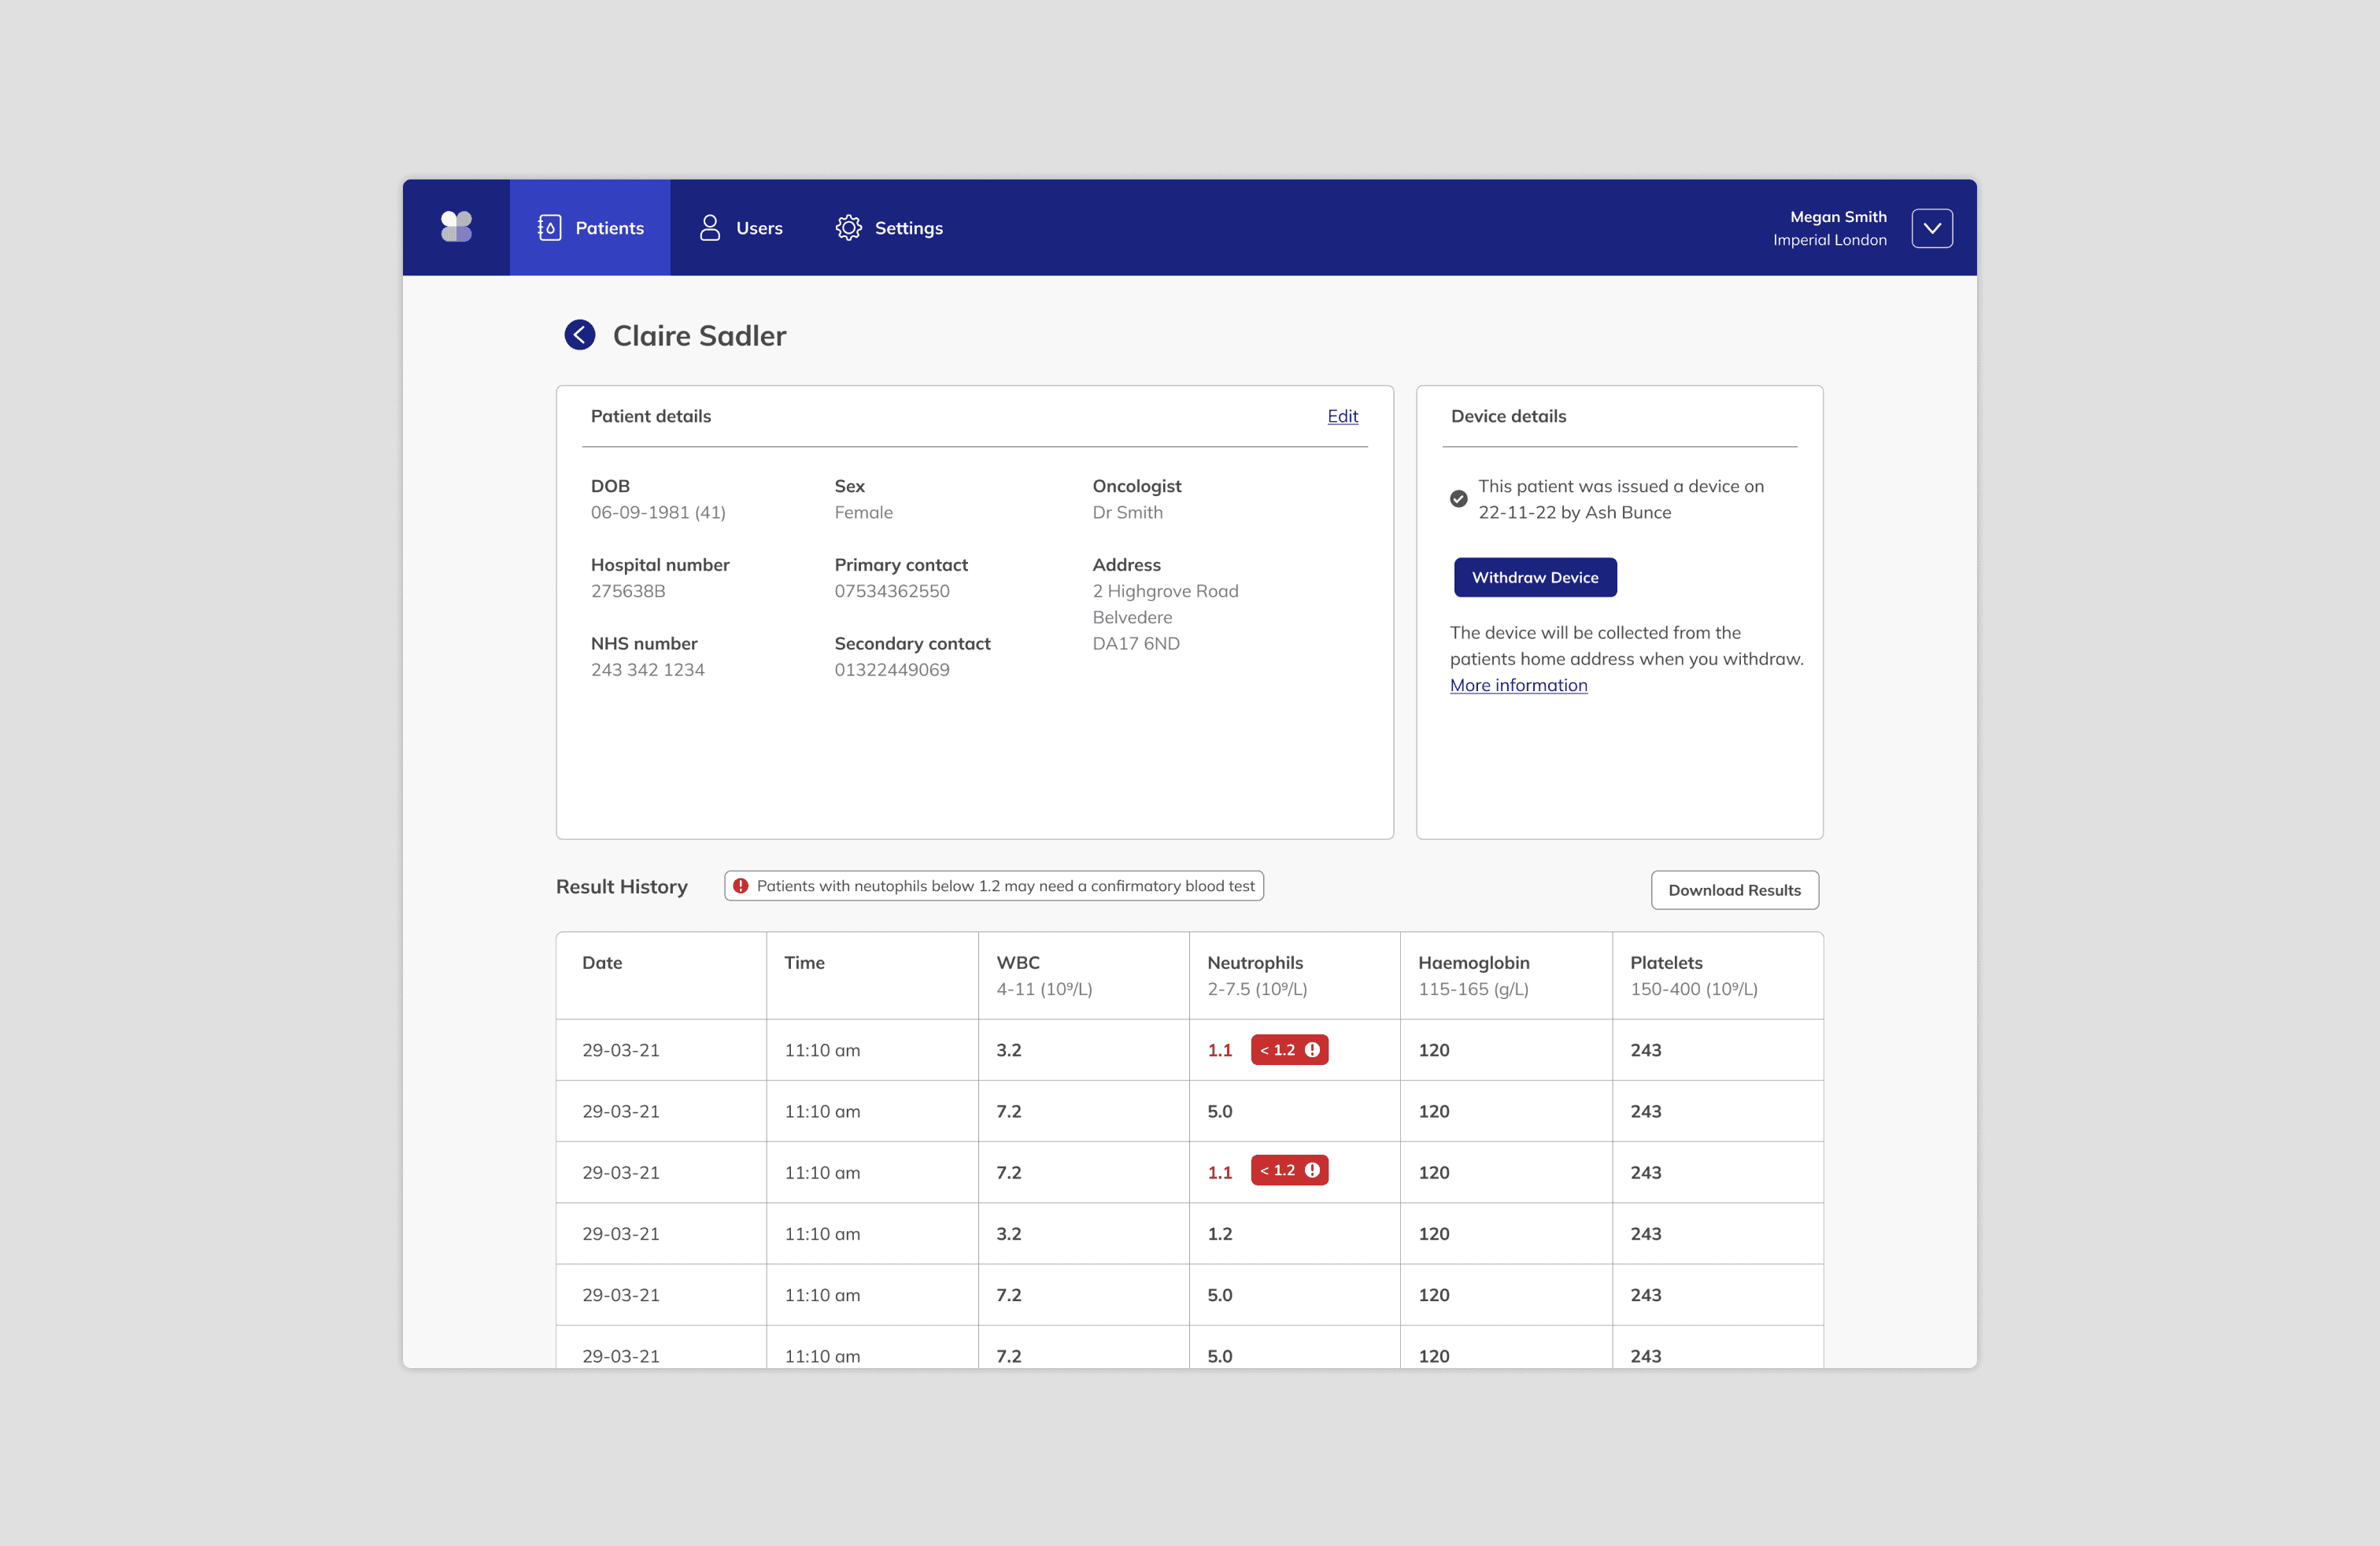
Task: Open the Settings tab
Action: [907, 228]
